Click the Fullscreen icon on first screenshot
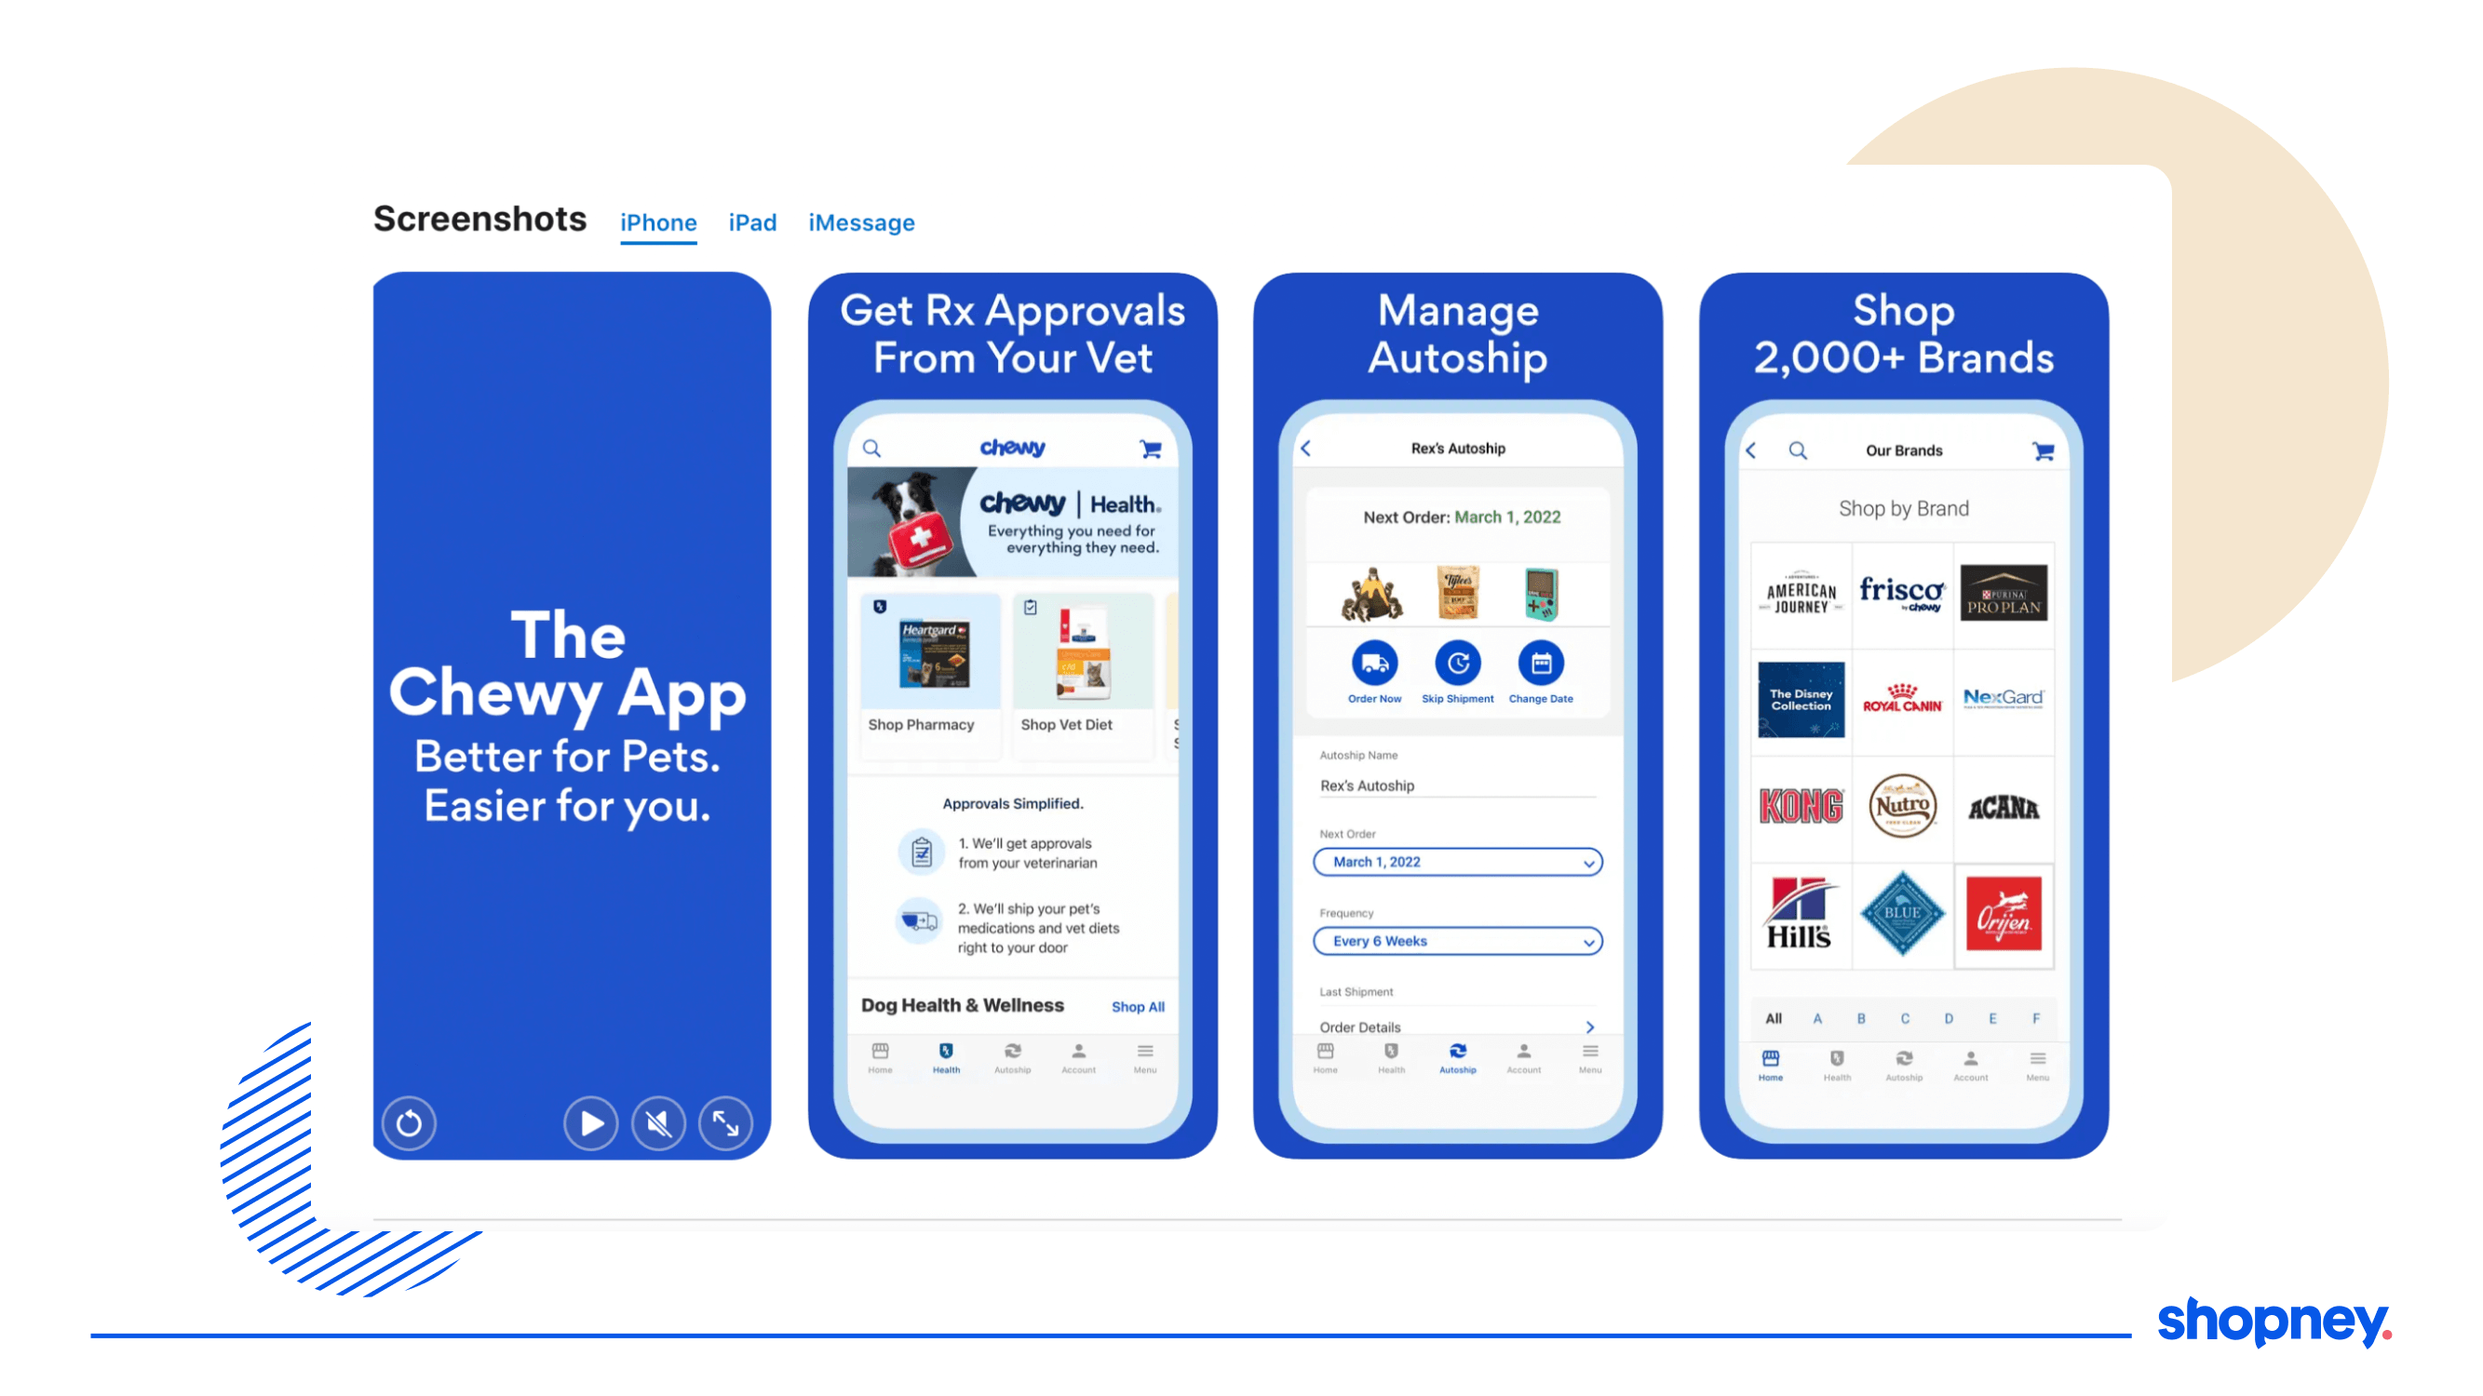 [724, 1120]
